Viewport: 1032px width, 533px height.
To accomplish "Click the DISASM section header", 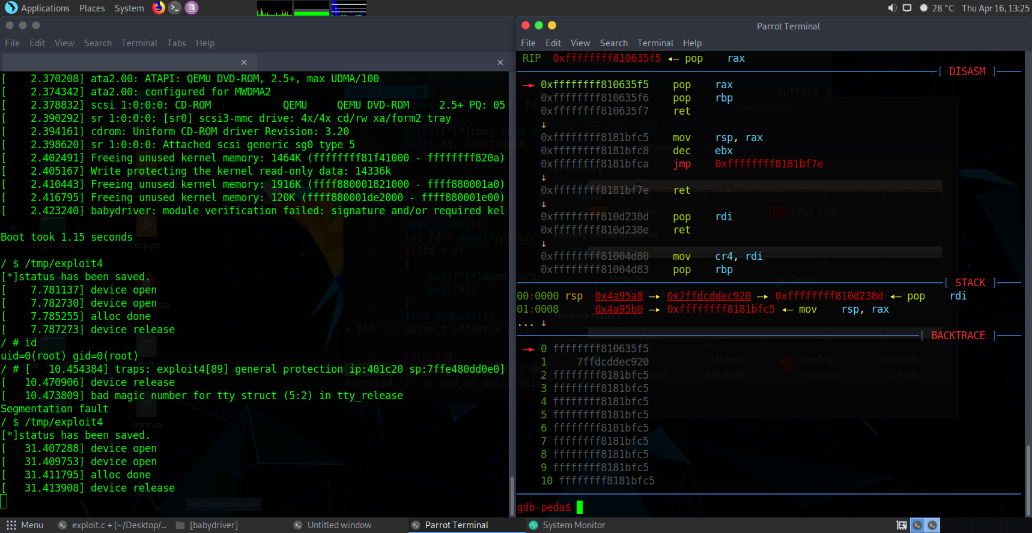I will (967, 71).
